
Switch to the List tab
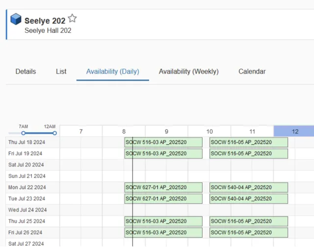point(61,72)
